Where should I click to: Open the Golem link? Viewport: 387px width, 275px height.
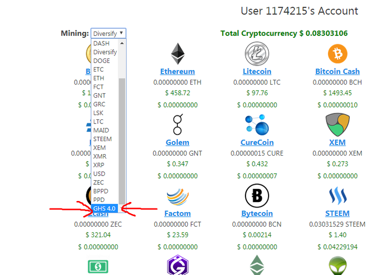(x=177, y=143)
